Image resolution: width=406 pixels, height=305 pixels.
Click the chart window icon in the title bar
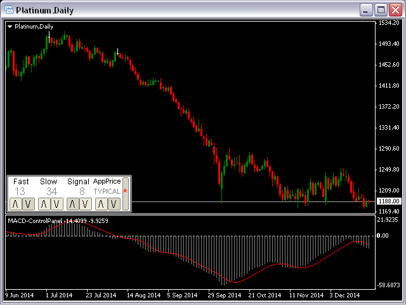click(x=9, y=10)
